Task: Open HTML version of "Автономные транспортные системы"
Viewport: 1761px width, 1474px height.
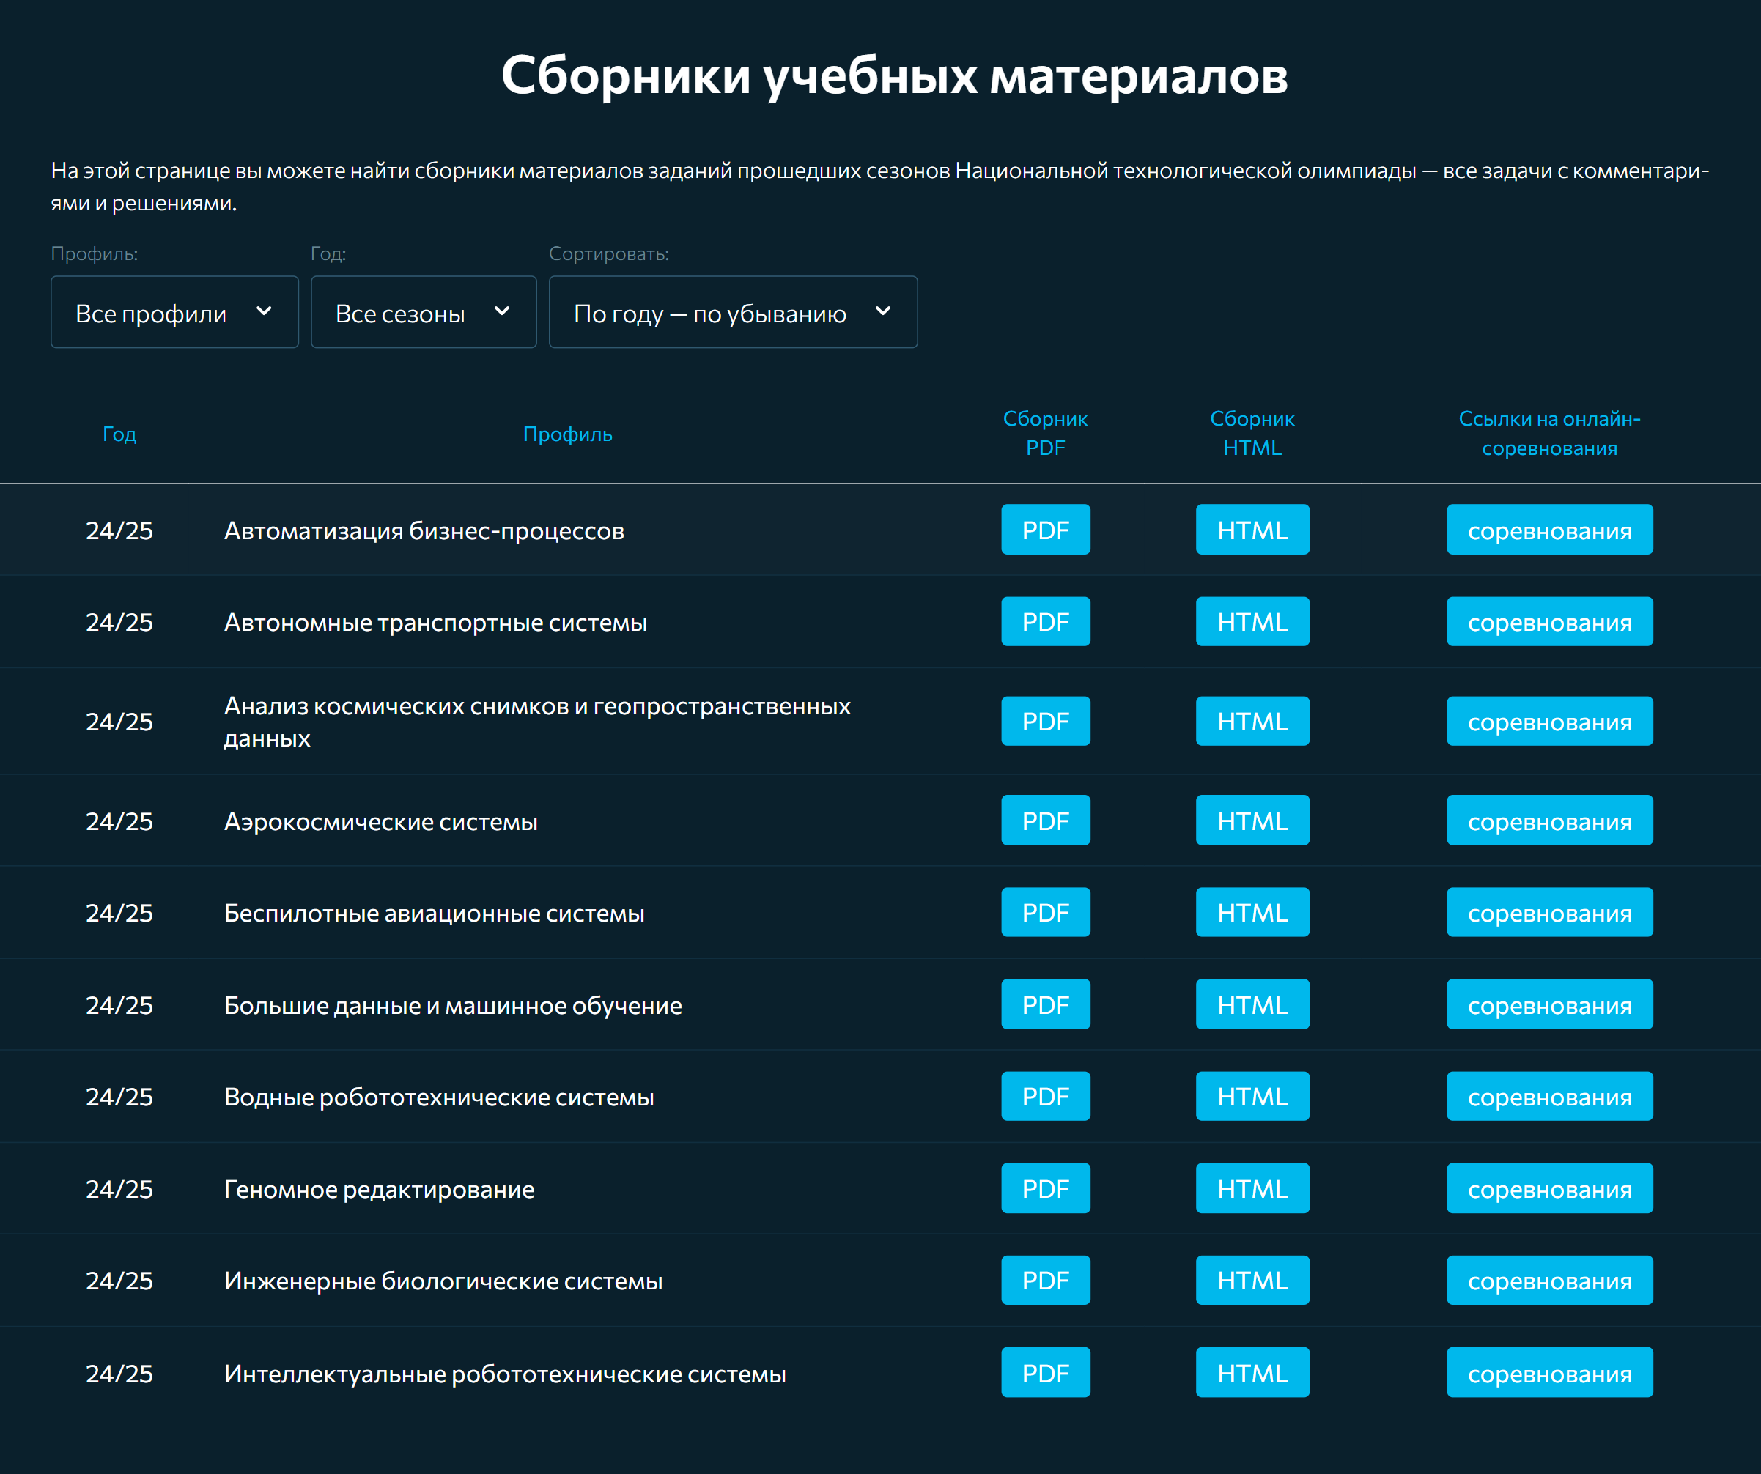Action: [x=1252, y=621]
